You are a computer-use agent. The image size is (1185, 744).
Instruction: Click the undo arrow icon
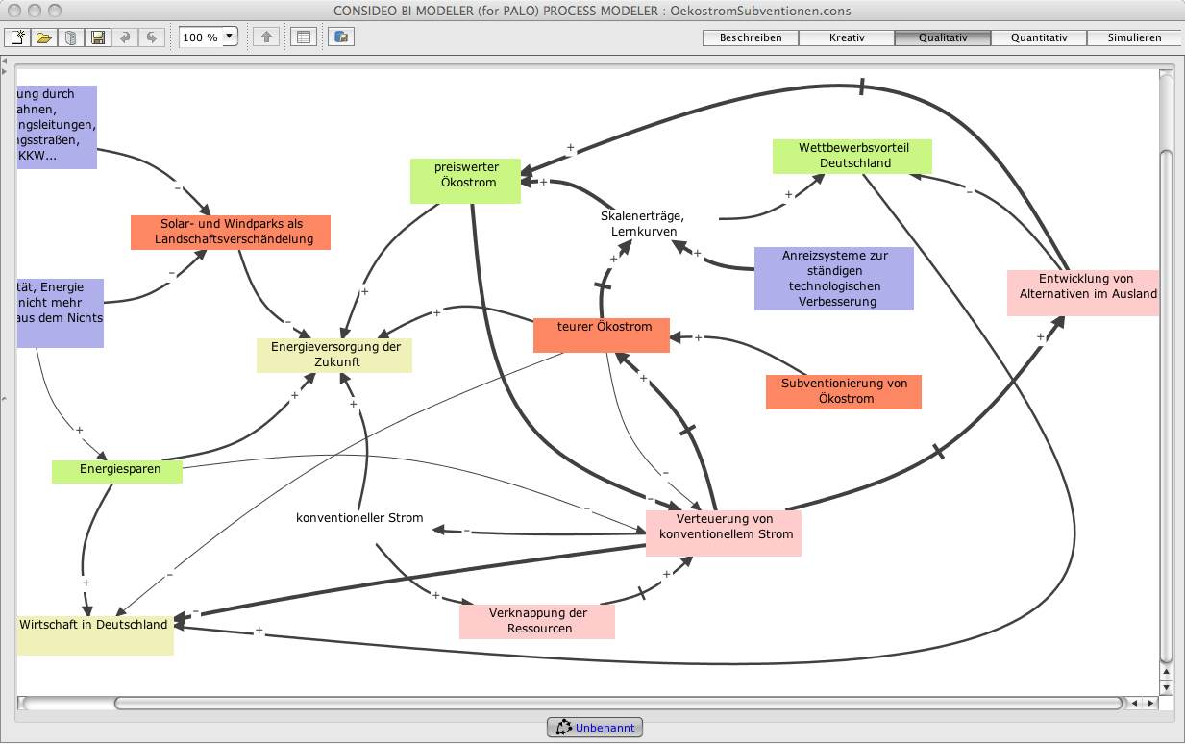point(125,37)
